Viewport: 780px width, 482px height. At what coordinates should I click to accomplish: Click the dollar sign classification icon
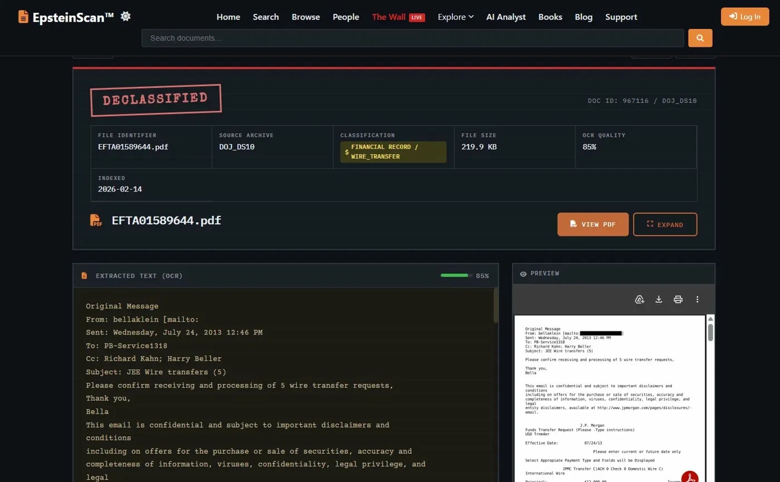coord(347,152)
